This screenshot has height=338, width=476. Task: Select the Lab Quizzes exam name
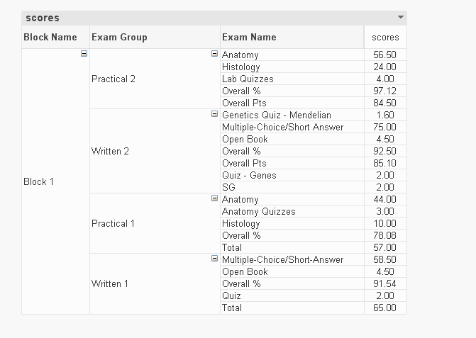tap(248, 79)
